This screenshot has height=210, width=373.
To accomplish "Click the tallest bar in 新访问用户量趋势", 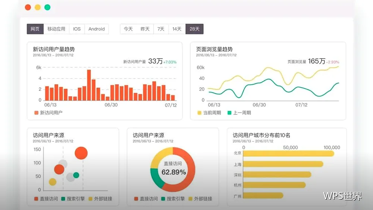I will [x=89, y=85].
